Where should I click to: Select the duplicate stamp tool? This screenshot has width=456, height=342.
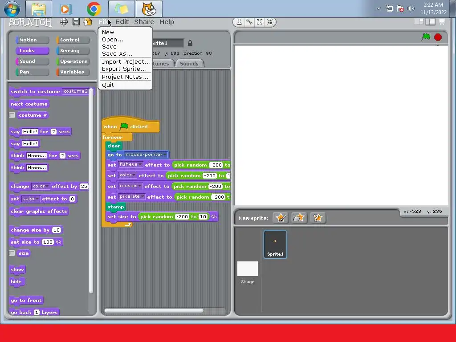[239, 22]
